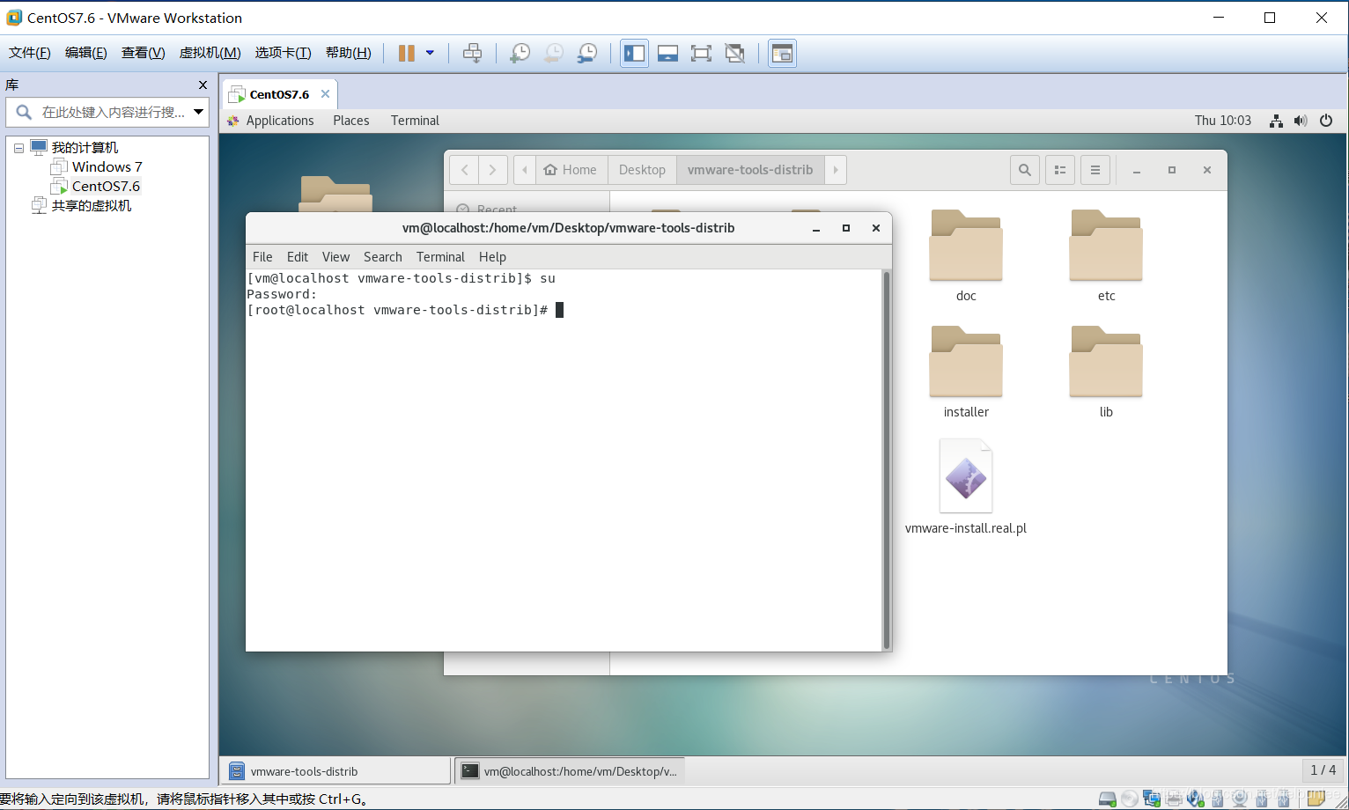Click Send Ctrl+Alt+Del toolbar icon
Viewport: 1349px width, 810px height.
pos(472,53)
